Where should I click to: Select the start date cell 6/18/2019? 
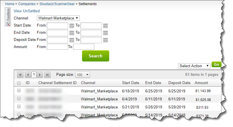130,91
